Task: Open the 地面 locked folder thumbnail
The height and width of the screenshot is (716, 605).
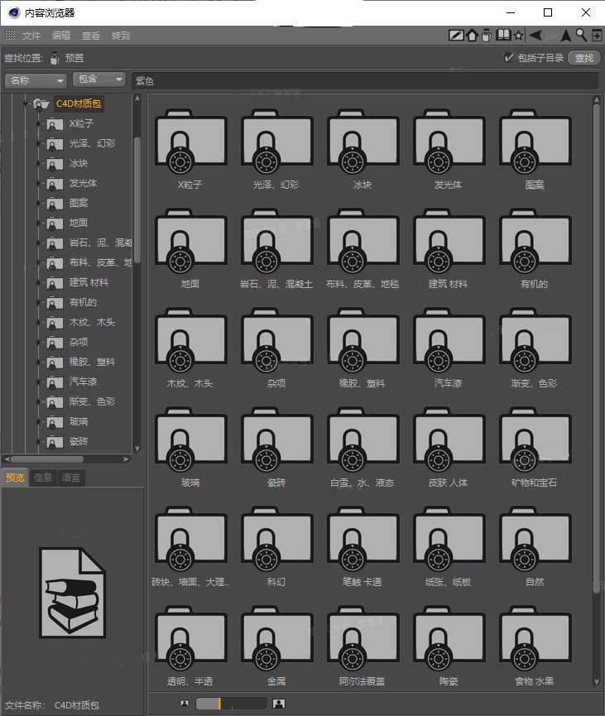Action: click(190, 241)
